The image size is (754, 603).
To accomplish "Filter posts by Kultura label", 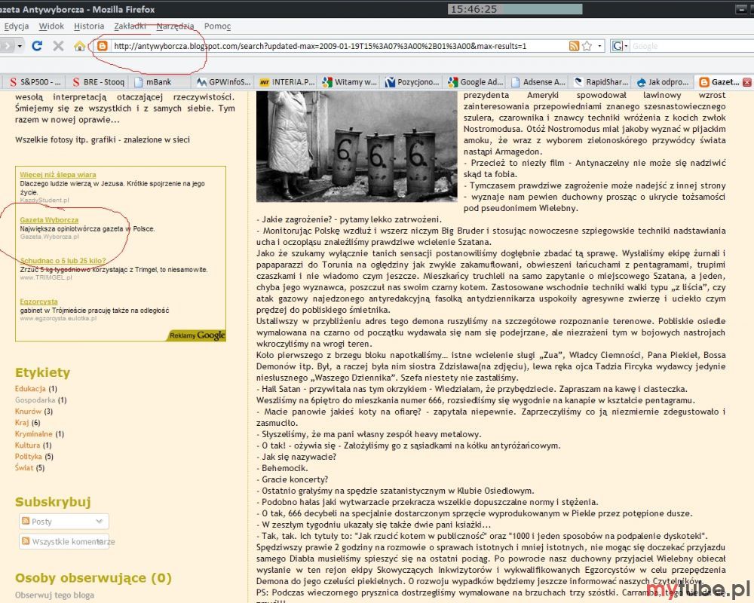I will [x=27, y=445].
